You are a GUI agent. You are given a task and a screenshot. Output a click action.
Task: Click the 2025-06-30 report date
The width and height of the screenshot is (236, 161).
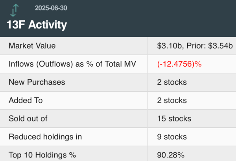click(x=51, y=8)
